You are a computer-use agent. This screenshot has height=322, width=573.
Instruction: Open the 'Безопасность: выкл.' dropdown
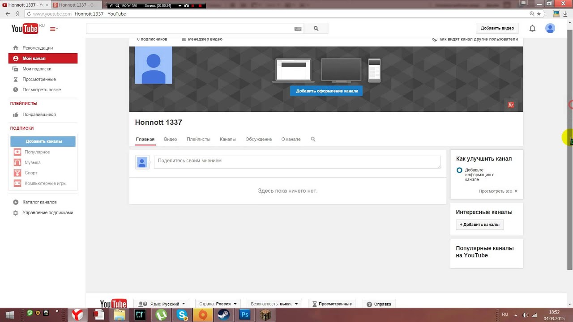(274, 304)
